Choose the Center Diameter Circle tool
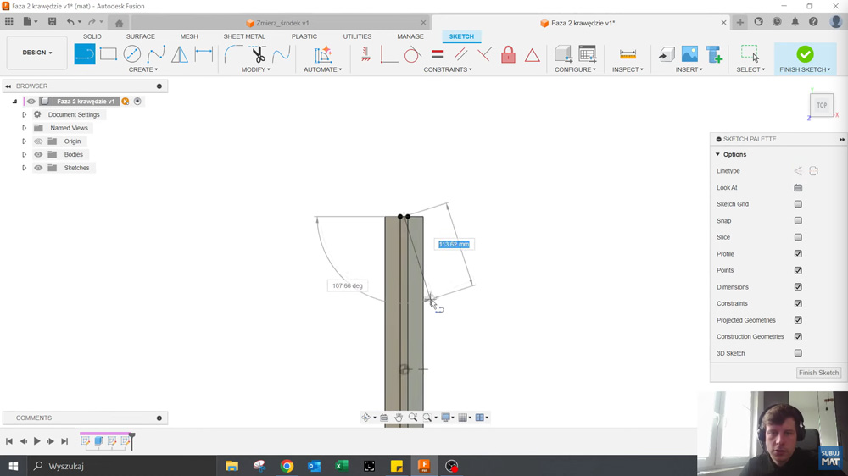The height and width of the screenshot is (476, 848). [132, 54]
